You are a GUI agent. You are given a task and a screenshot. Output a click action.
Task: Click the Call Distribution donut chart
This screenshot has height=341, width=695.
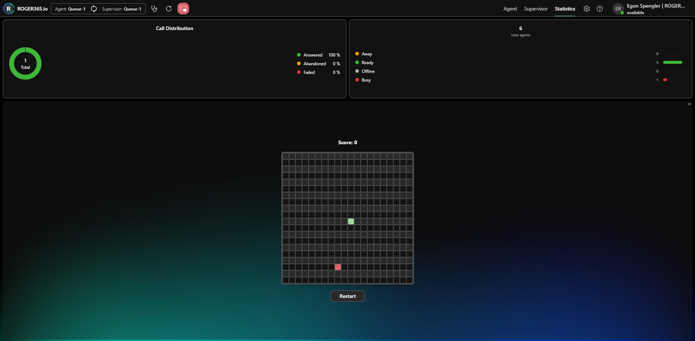25,63
